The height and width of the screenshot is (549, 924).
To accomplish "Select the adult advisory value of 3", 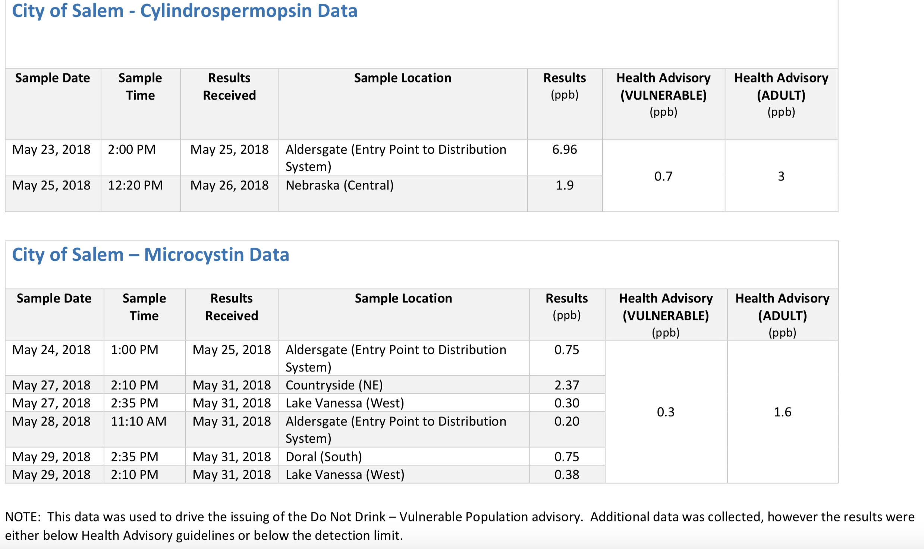I will coord(781,176).
